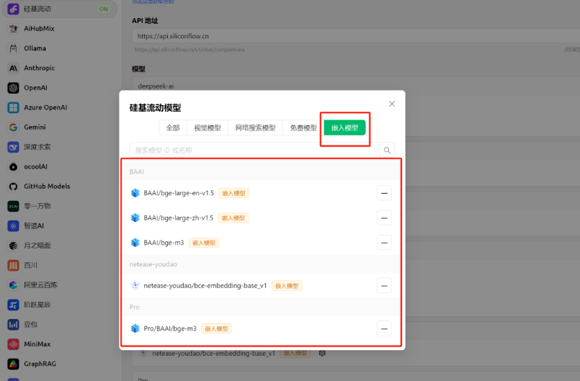
Task: Remove Pro/BAAI/bge-m3 with minus button
Action: pos(384,328)
